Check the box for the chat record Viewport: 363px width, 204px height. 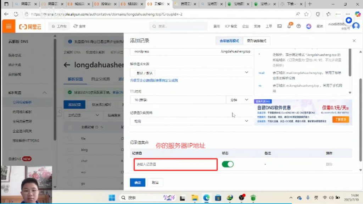(x=70, y=161)
